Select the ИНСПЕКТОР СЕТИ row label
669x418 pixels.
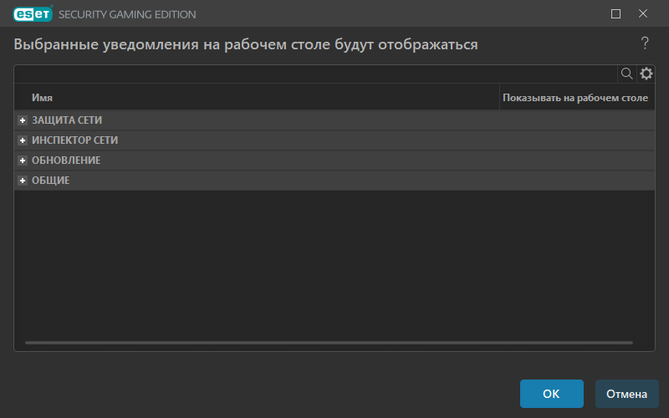74,140
